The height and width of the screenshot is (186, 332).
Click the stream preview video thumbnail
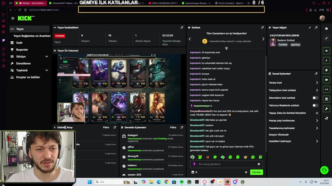click(119, 88)
